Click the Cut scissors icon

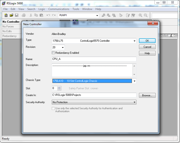click(x=31, y=15)
